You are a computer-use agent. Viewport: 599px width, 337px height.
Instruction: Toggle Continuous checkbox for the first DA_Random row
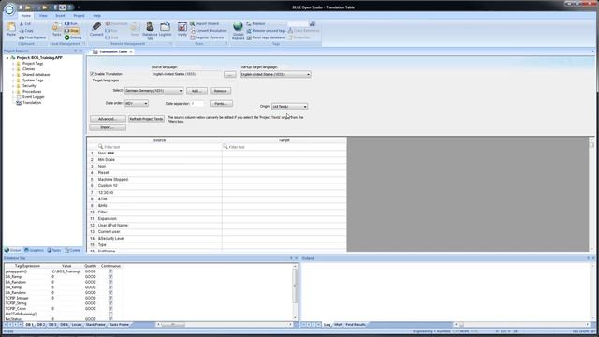tap(110, 282)
